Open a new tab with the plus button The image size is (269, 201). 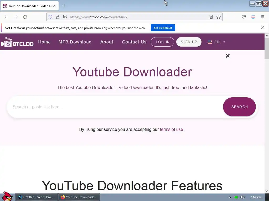click(x=64, y=6)
